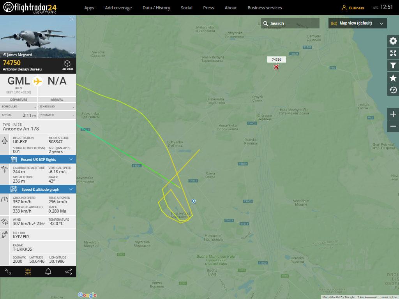Select the red 74750 aircraft on map
The height and width of the screenshot is (299, 399).
pyautogui.click(x=276, y=67)
